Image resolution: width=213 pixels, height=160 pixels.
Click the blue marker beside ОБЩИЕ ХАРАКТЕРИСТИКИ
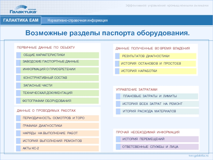coord(18,55)
